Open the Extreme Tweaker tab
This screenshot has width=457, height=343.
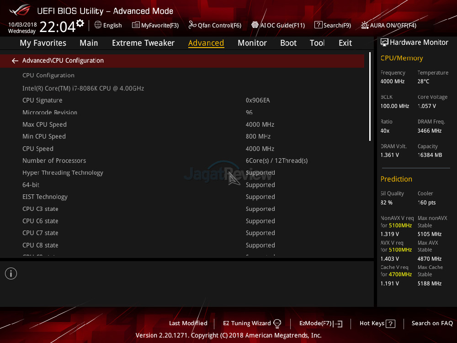[143, 43]
